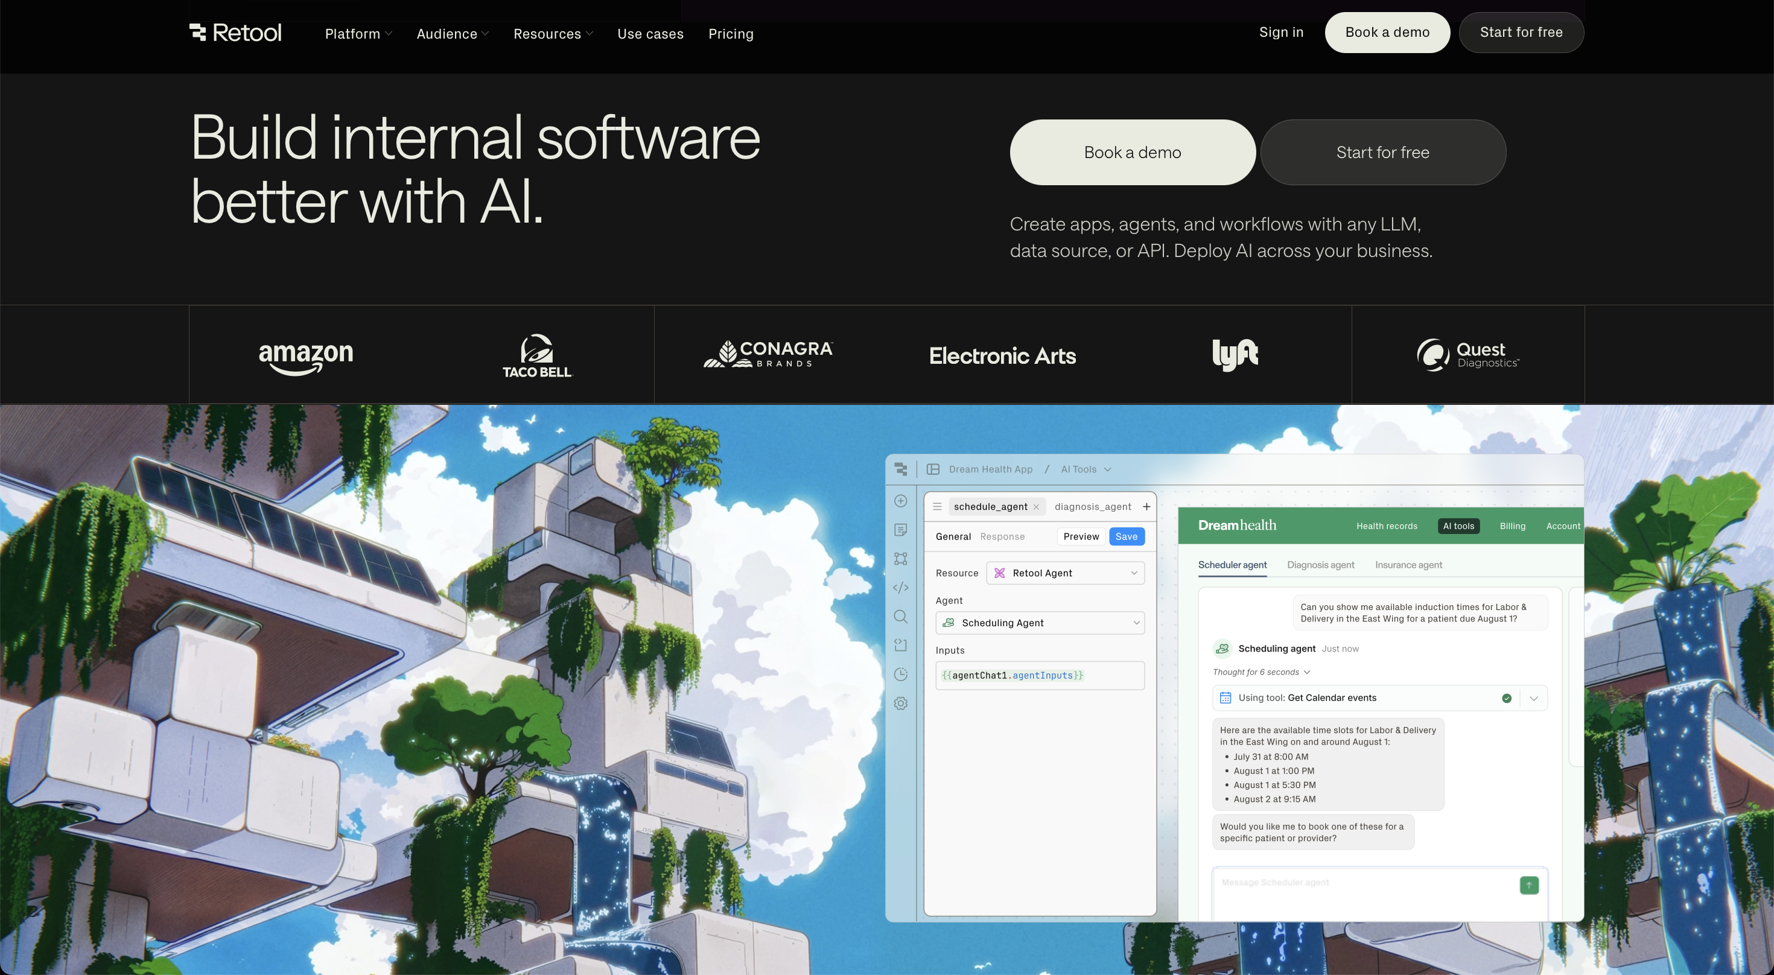Click the Scheduling Agent green icon in dropdown
Viewport: 1774px width, 975px height.
(x=949, y=623)
